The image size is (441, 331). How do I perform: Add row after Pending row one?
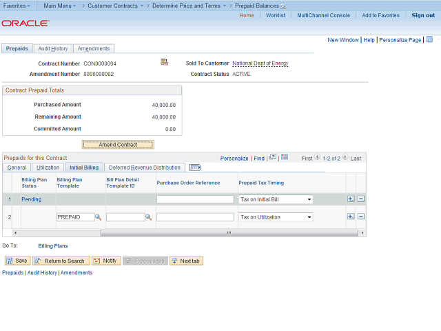[351, 199]
